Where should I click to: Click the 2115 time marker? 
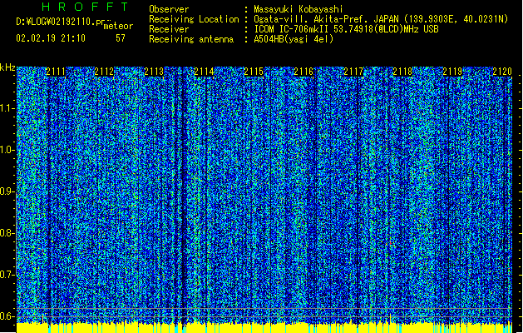(254, 72)
